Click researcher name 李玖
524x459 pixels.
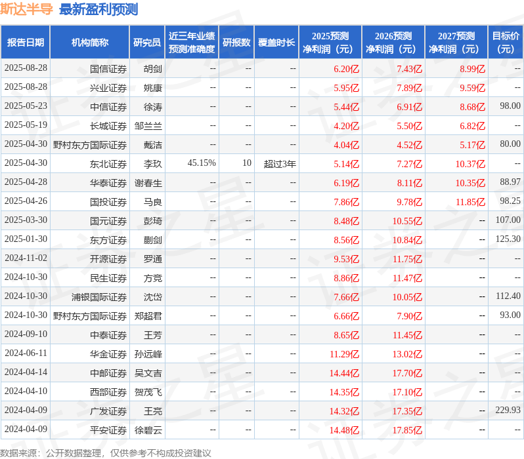(x=153, y=164)
